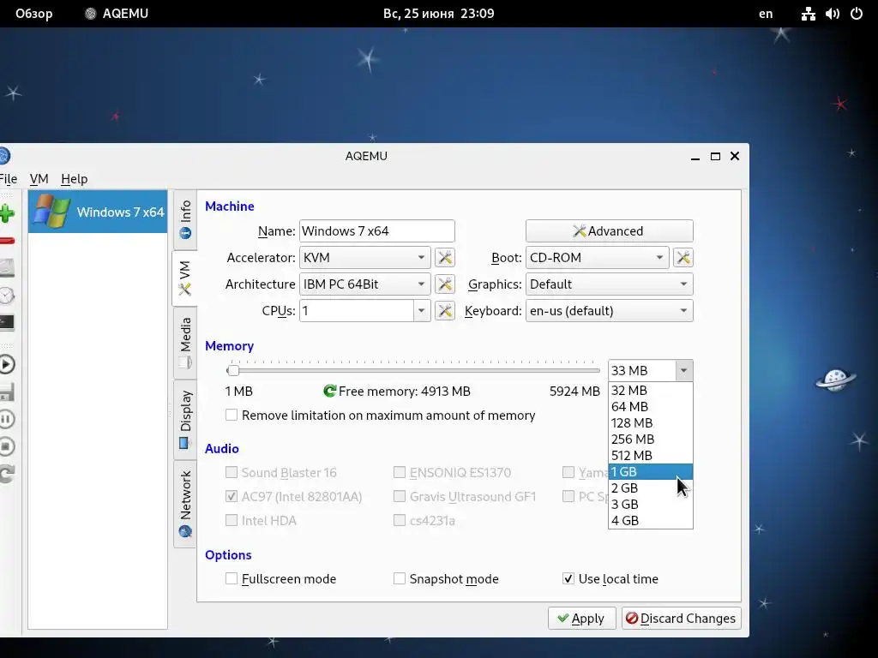The image size is (878, 658).
Task: Open the Boot CD-ROM dropdown
Action: [597, 257]
